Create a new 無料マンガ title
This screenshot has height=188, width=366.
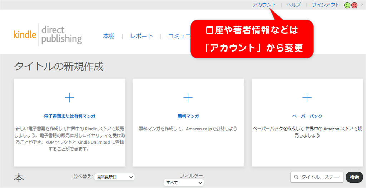188,116
